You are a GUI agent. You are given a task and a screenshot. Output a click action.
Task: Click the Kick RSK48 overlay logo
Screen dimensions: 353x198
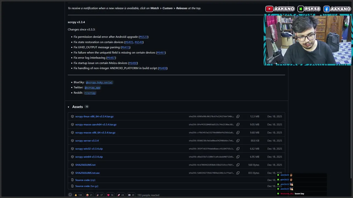click(309, 9)
